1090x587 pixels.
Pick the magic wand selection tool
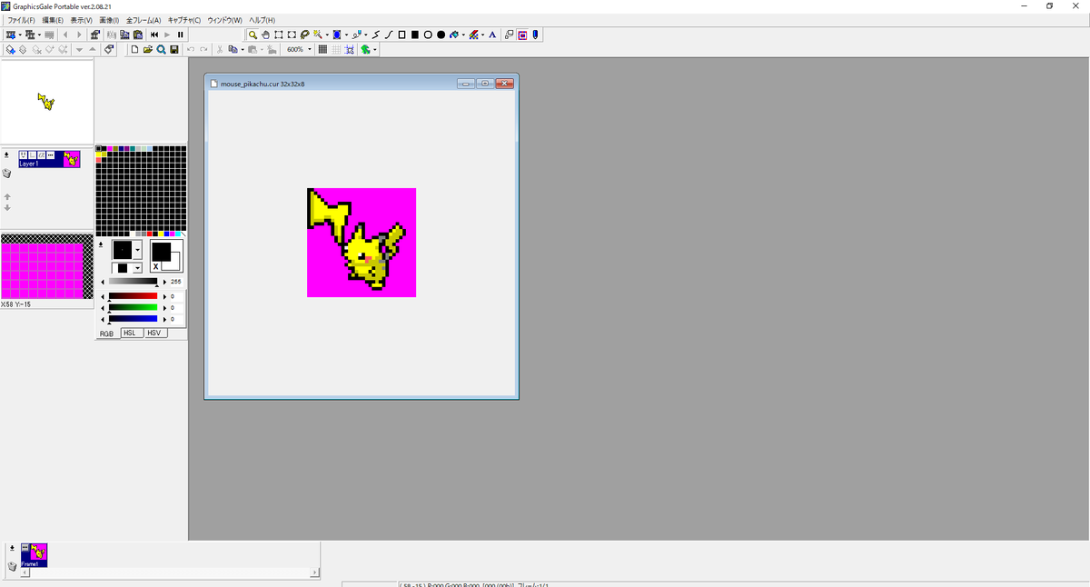tap(317, 35)
